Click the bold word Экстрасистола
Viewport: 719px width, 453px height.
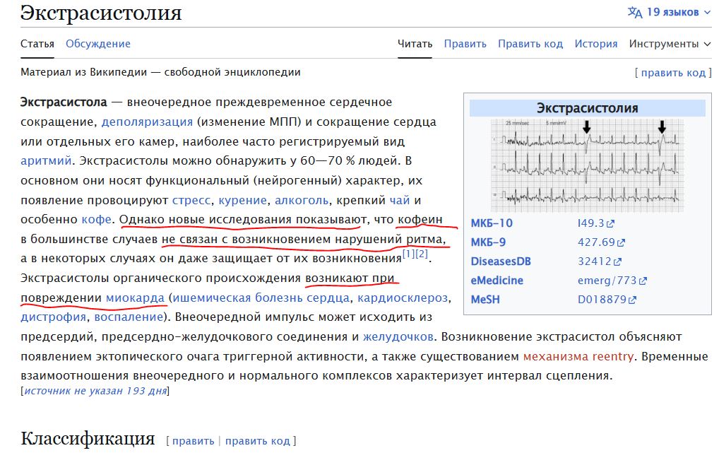[x=64, y=102]
